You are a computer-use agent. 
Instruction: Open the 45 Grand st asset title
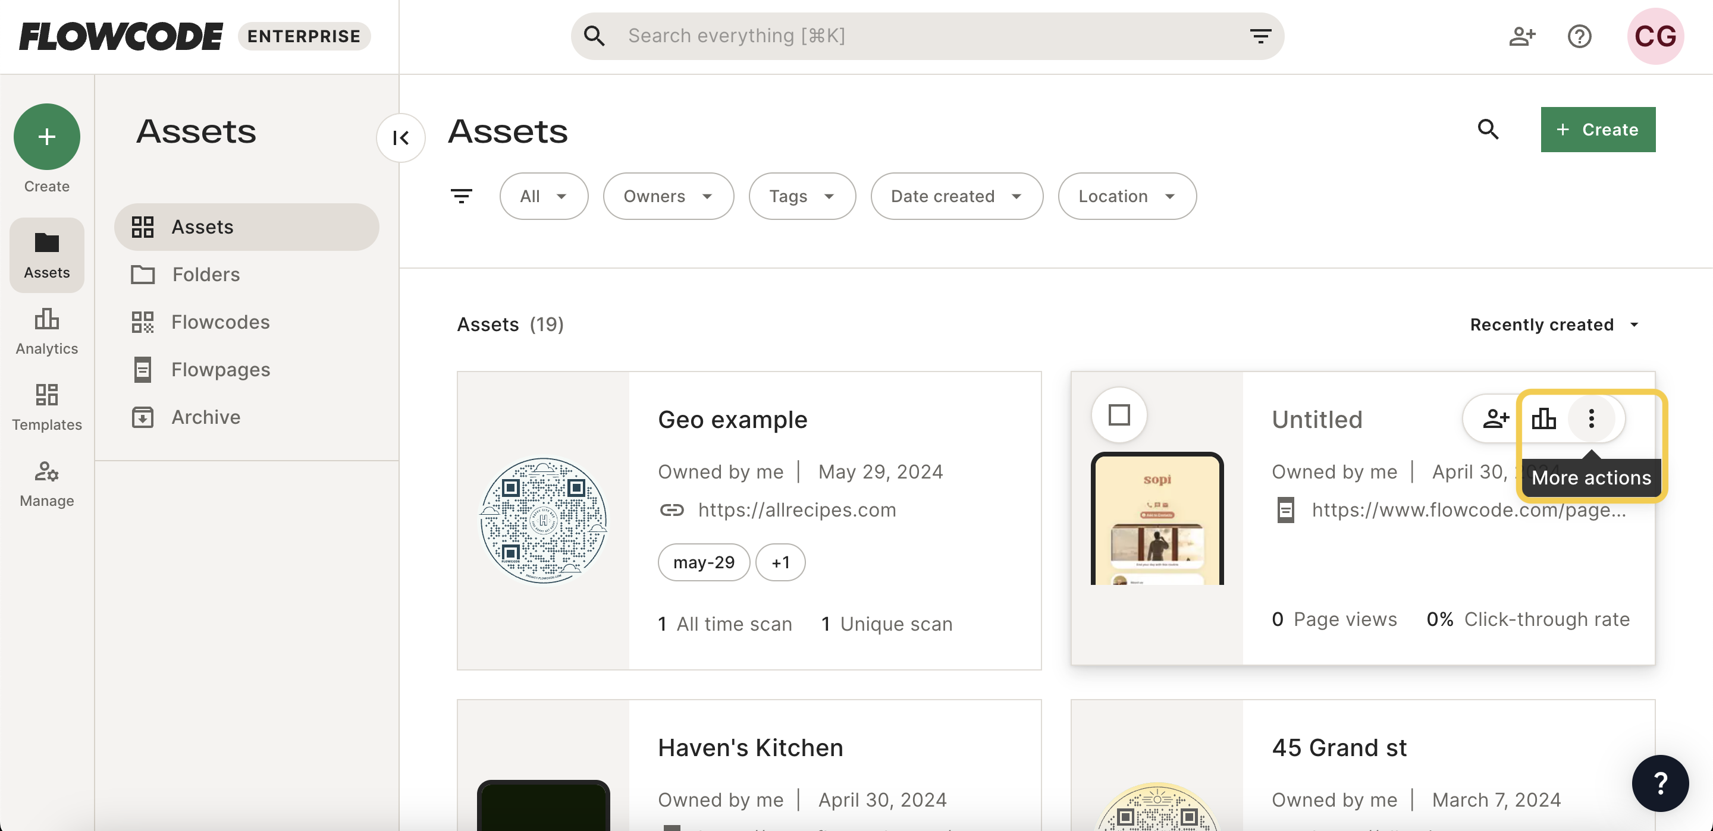1339,747
